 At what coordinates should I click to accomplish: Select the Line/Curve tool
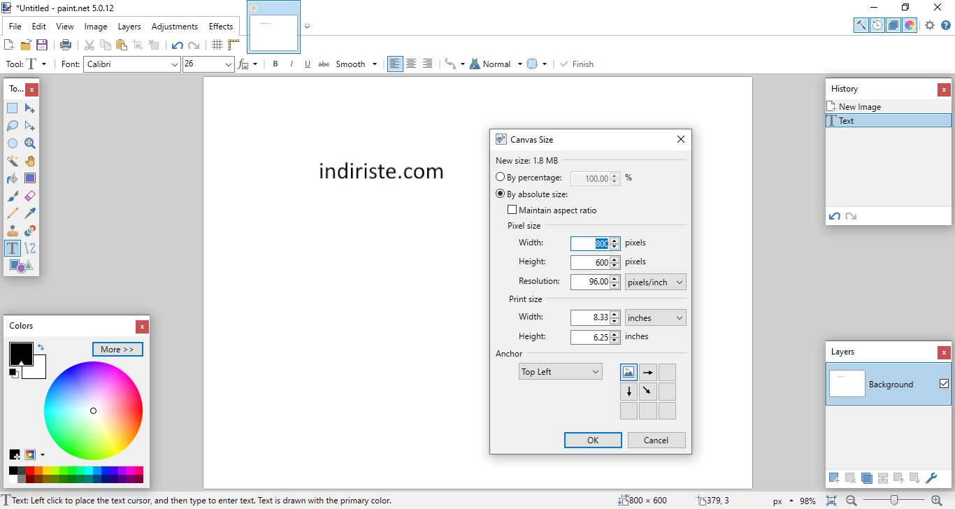pos(30,248)
